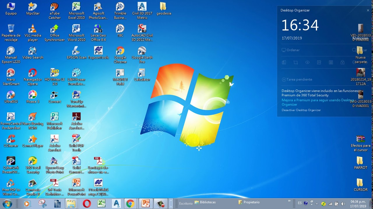373x209 pixels.
Task: Select the Papelera de reciclaje icon
Action: (11, 33)
